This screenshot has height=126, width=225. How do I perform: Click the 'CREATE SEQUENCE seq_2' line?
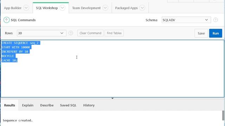coord(20,43)
